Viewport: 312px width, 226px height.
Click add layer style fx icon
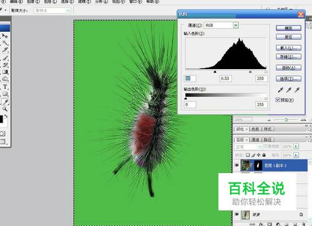(x=261, y=224)
